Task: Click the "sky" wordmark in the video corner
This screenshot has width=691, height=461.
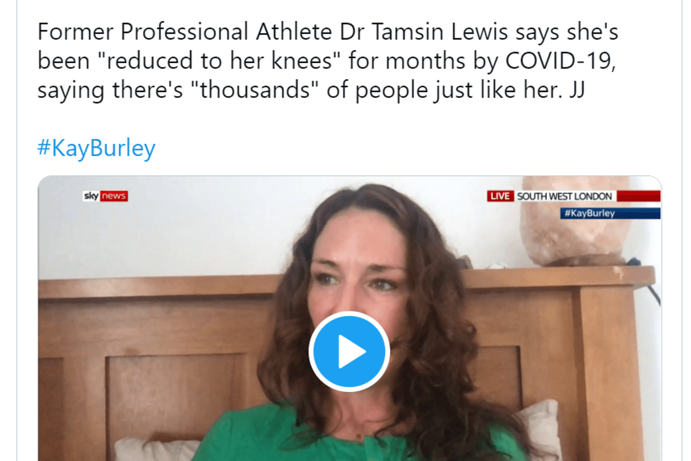Action: (x=91, y=196)
